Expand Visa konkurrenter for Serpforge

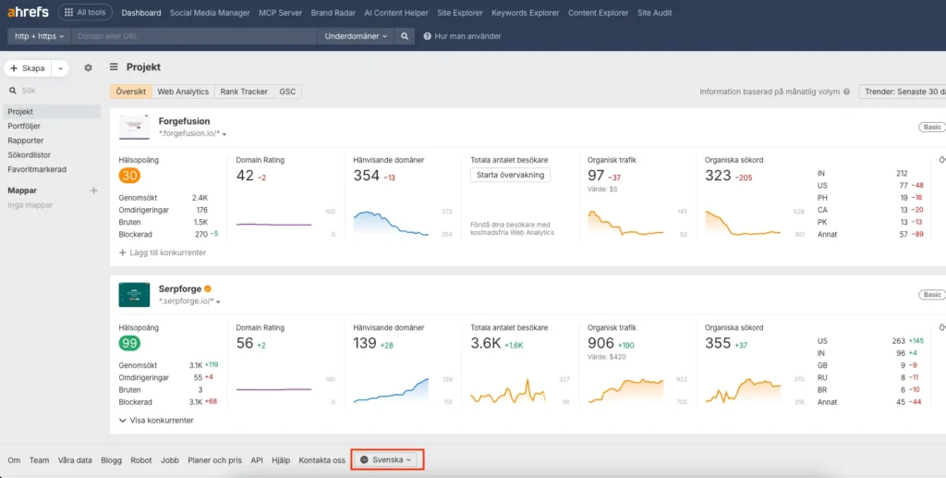[156, 420]
